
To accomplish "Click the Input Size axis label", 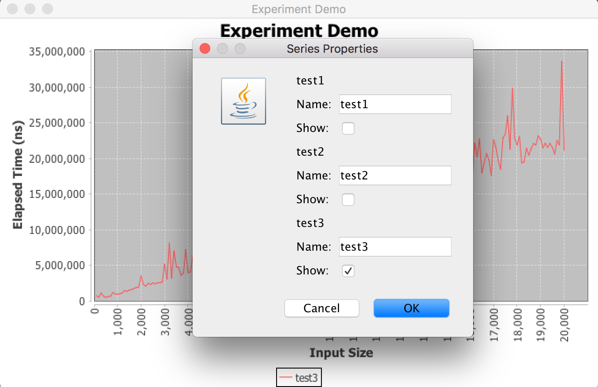I will [341, 353].
